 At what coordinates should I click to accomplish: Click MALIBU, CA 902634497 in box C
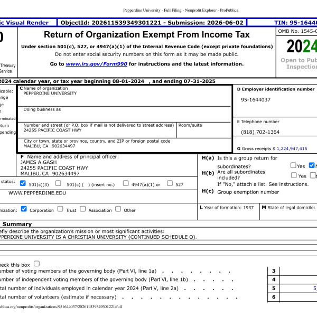[x=49, y=146]
